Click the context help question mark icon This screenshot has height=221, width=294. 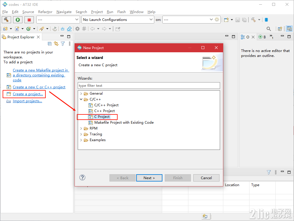(82, 177)
